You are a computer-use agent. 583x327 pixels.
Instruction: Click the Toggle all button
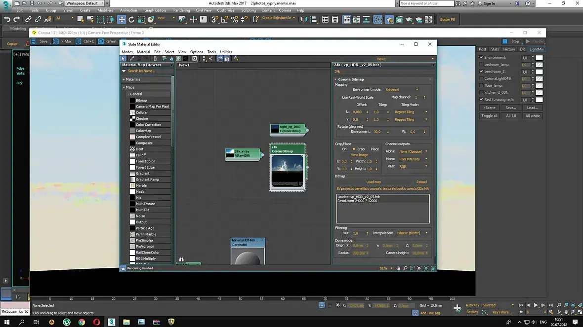pos(489,116)
